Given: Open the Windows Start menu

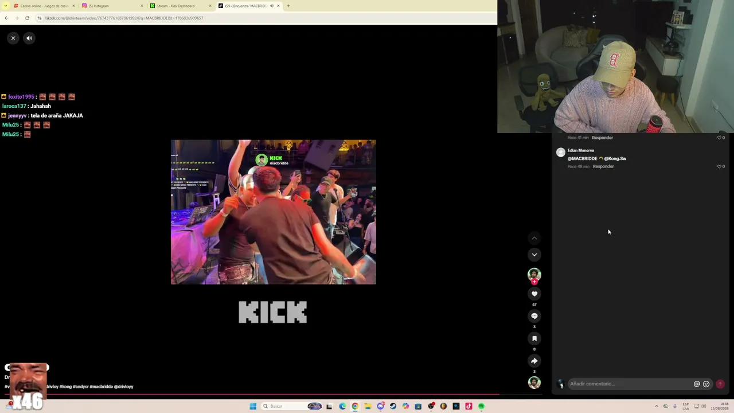Looking at the screenshot, I should point(253,406).
